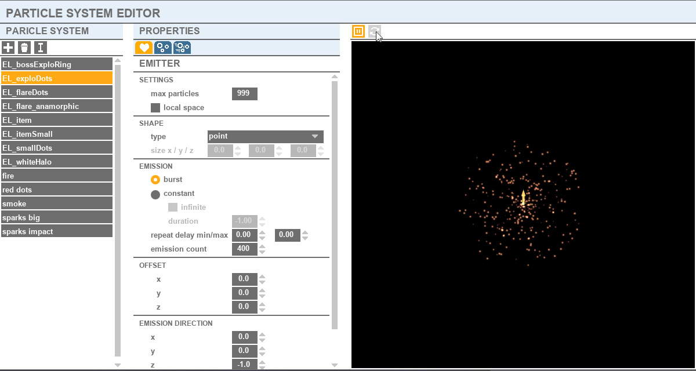Switch to the particle motion properties tab
Screen dimensions: 696x371
click(182, 48)
